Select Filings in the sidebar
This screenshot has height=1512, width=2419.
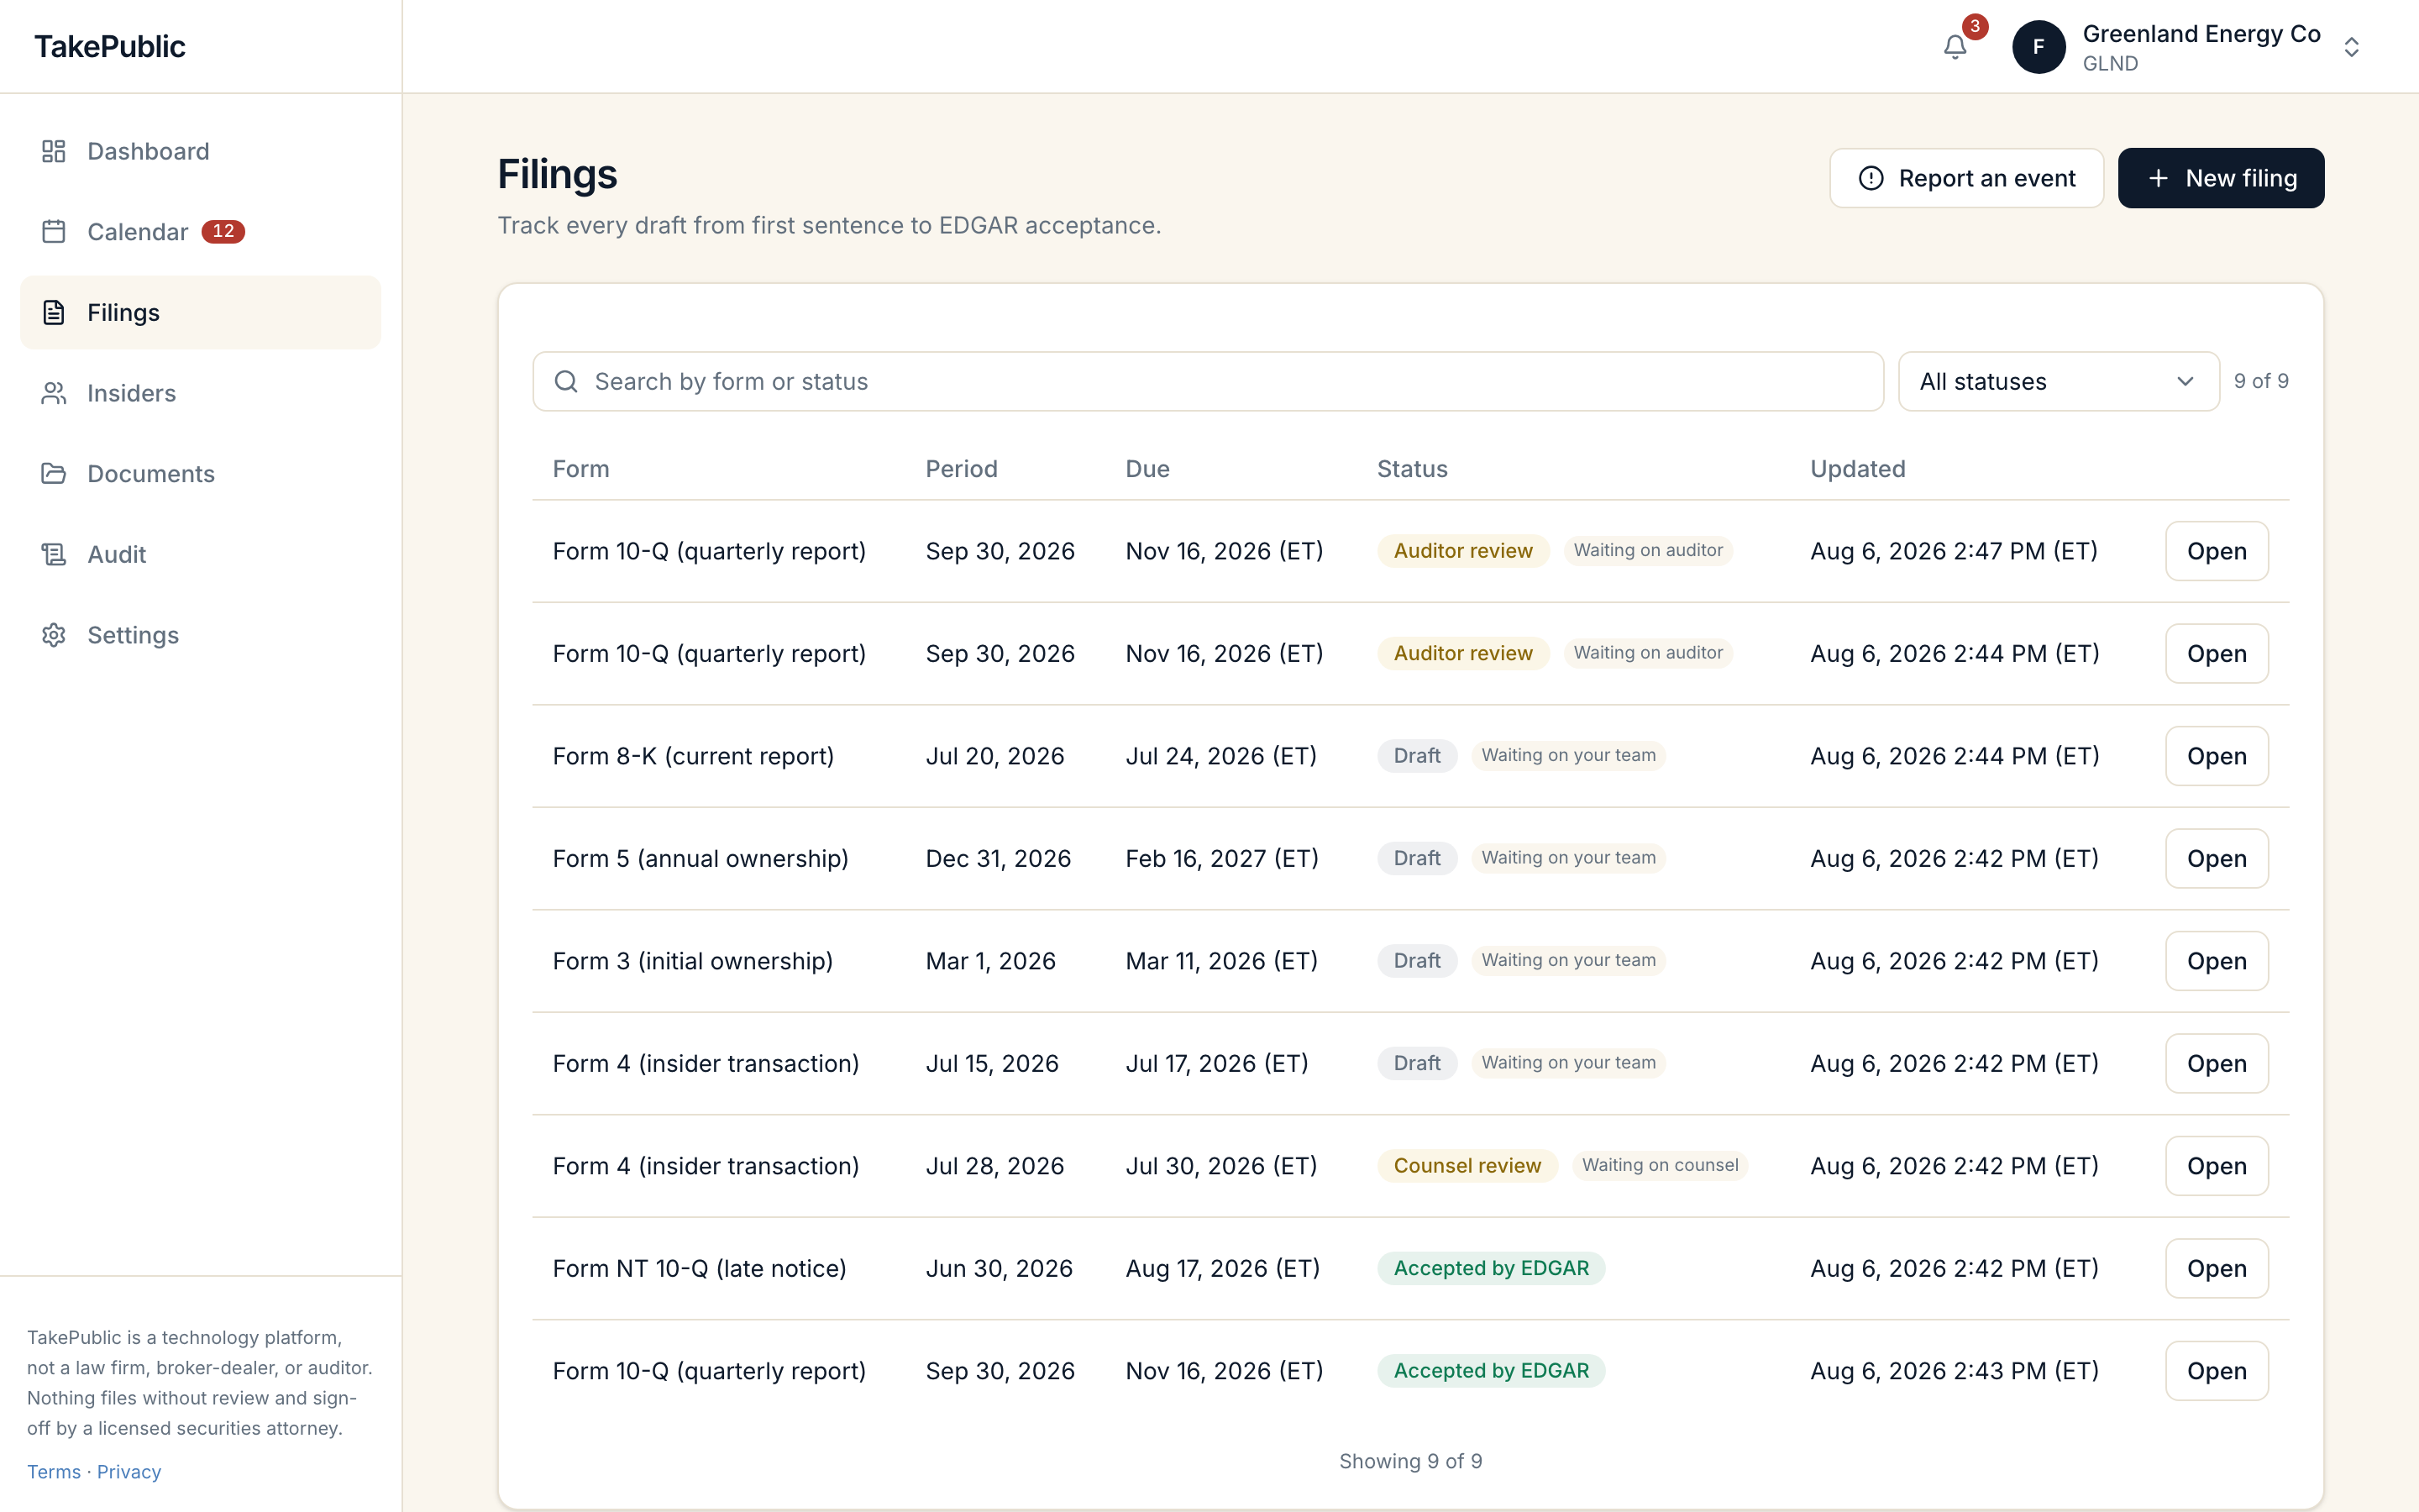(x=200, y=312)
